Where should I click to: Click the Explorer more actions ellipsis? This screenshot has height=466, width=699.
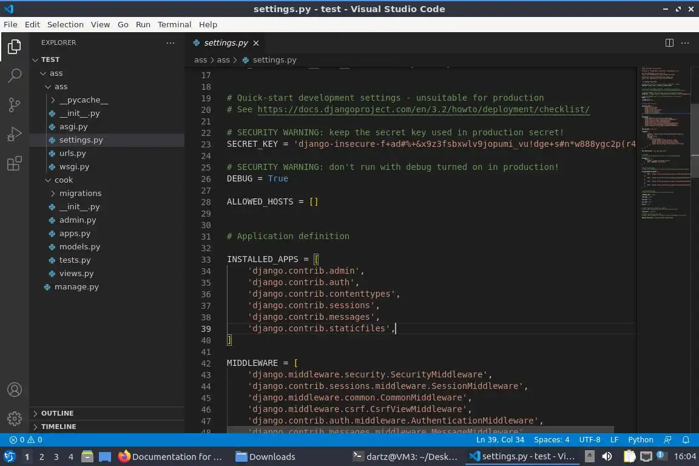(x=171, y=43)
